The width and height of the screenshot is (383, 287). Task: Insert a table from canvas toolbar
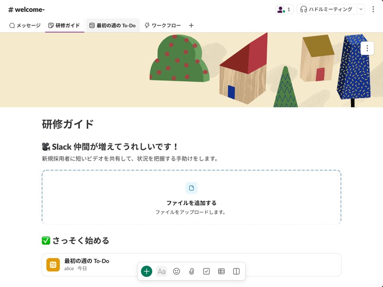coord(221,271)
